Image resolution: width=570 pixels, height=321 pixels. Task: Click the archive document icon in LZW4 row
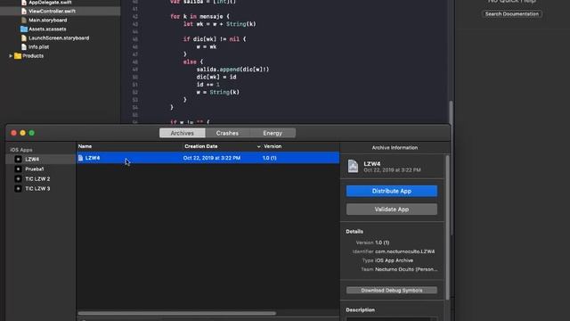coord(80,158)
